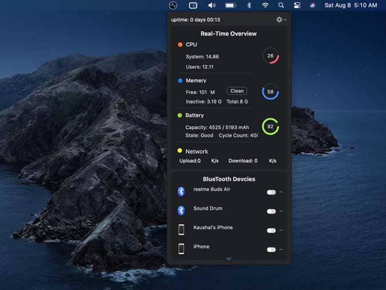Click the Cycle Count text
386x290 pixels.
pyautogui.click(x=238, y=136)
